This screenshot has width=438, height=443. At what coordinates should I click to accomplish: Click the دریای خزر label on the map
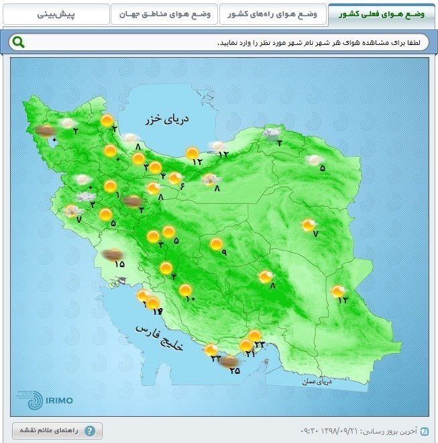168,120
